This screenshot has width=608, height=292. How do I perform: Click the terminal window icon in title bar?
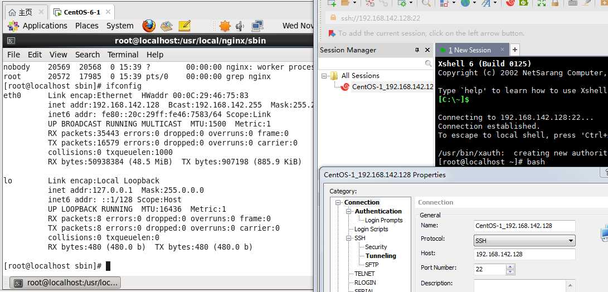point(12,41)
